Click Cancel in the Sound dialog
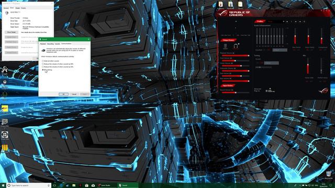 (x=74, y=94)
